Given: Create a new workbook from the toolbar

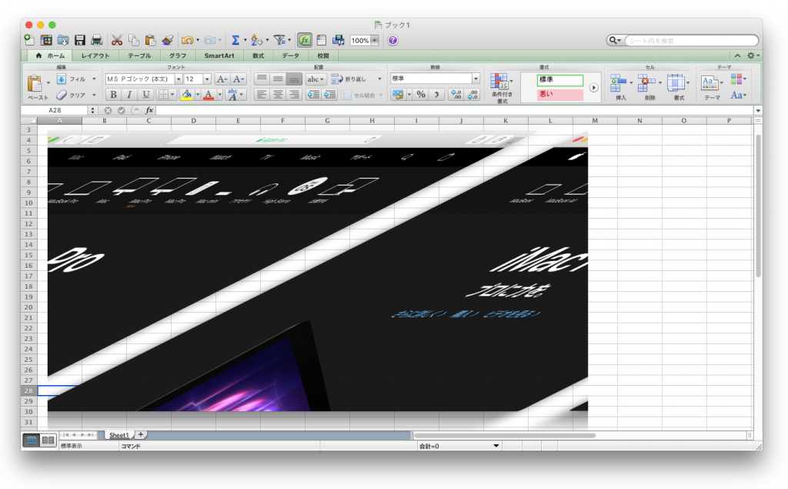Looking at the screenshot, I should [x=29, y=40].
